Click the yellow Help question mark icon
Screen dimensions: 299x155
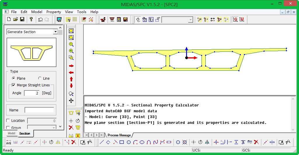pos(31,19)
